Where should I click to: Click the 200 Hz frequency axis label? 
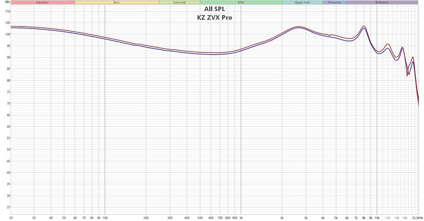pyautogui.click(x=146, y=218)
